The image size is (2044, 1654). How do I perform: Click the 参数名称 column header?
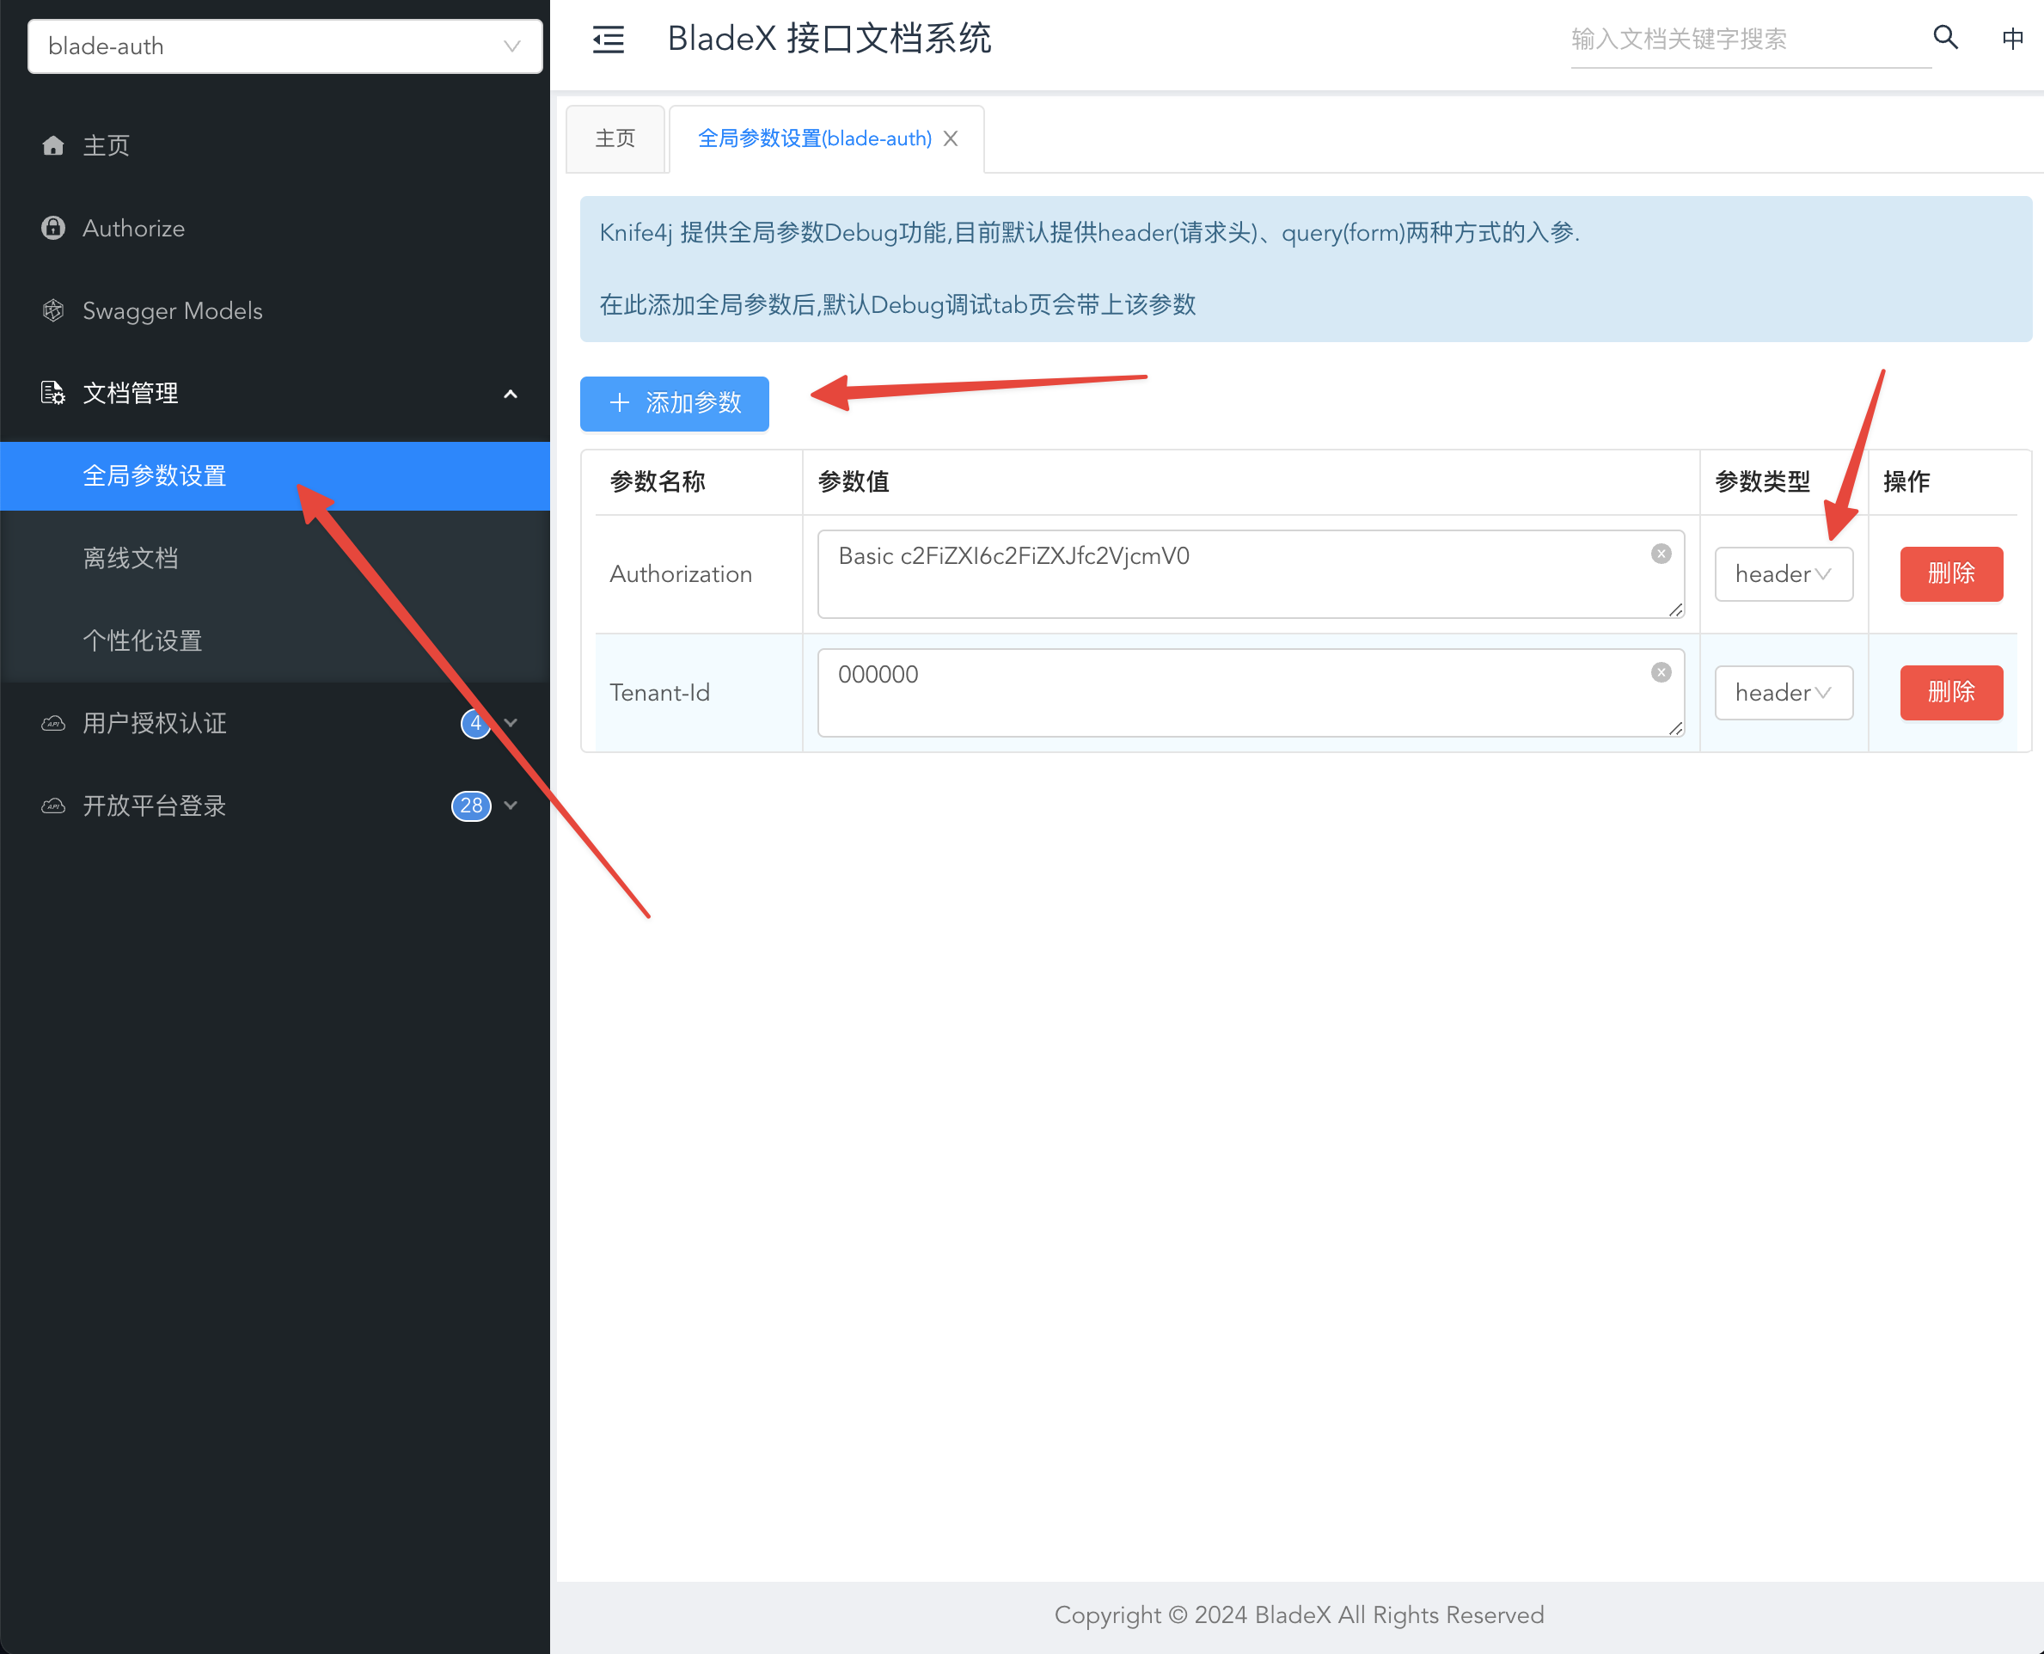(x=698, y=482)
